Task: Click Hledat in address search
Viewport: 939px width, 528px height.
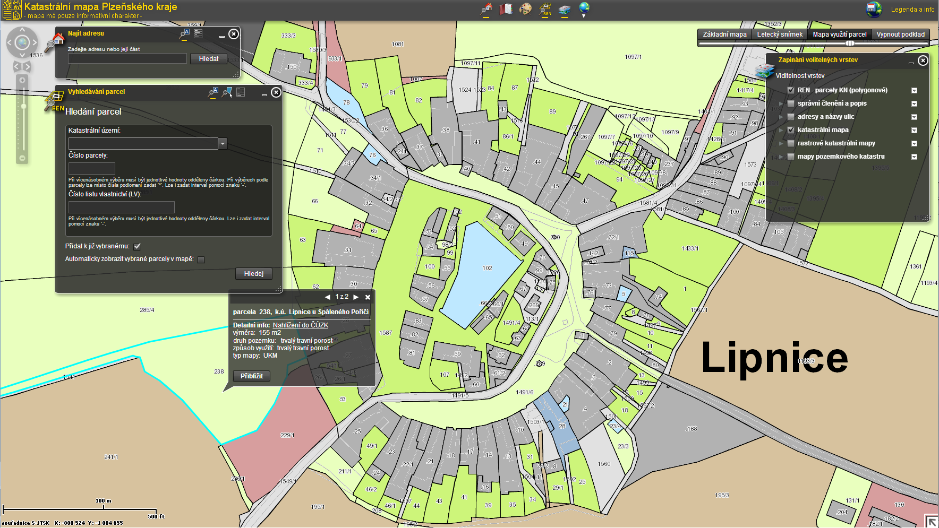Action: point(209,59)
